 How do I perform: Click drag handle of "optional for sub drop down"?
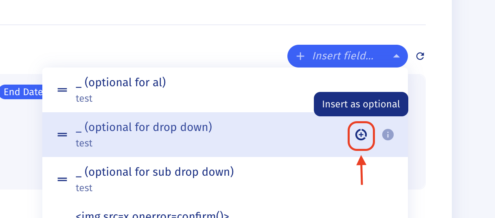pyautogui.click(x=62, y=179)
